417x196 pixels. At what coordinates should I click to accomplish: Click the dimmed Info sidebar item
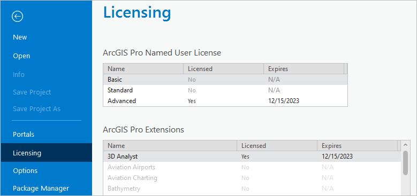click(19, 75)
